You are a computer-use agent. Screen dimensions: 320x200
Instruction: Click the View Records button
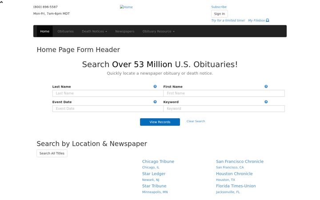click(x=160, y=122)
